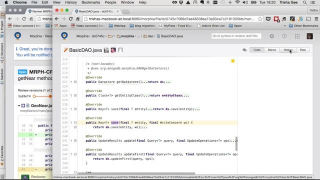
Task: Open the settings gear icon in Upsource header
Action: [271, 36]
